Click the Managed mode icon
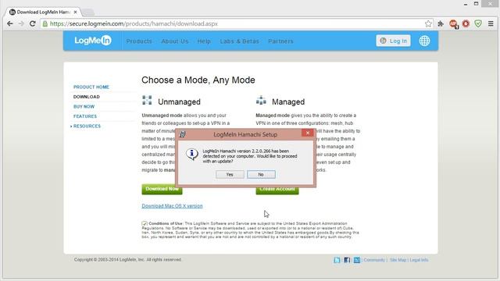Screen dimensions: 500x281 (x=261, y=100)
